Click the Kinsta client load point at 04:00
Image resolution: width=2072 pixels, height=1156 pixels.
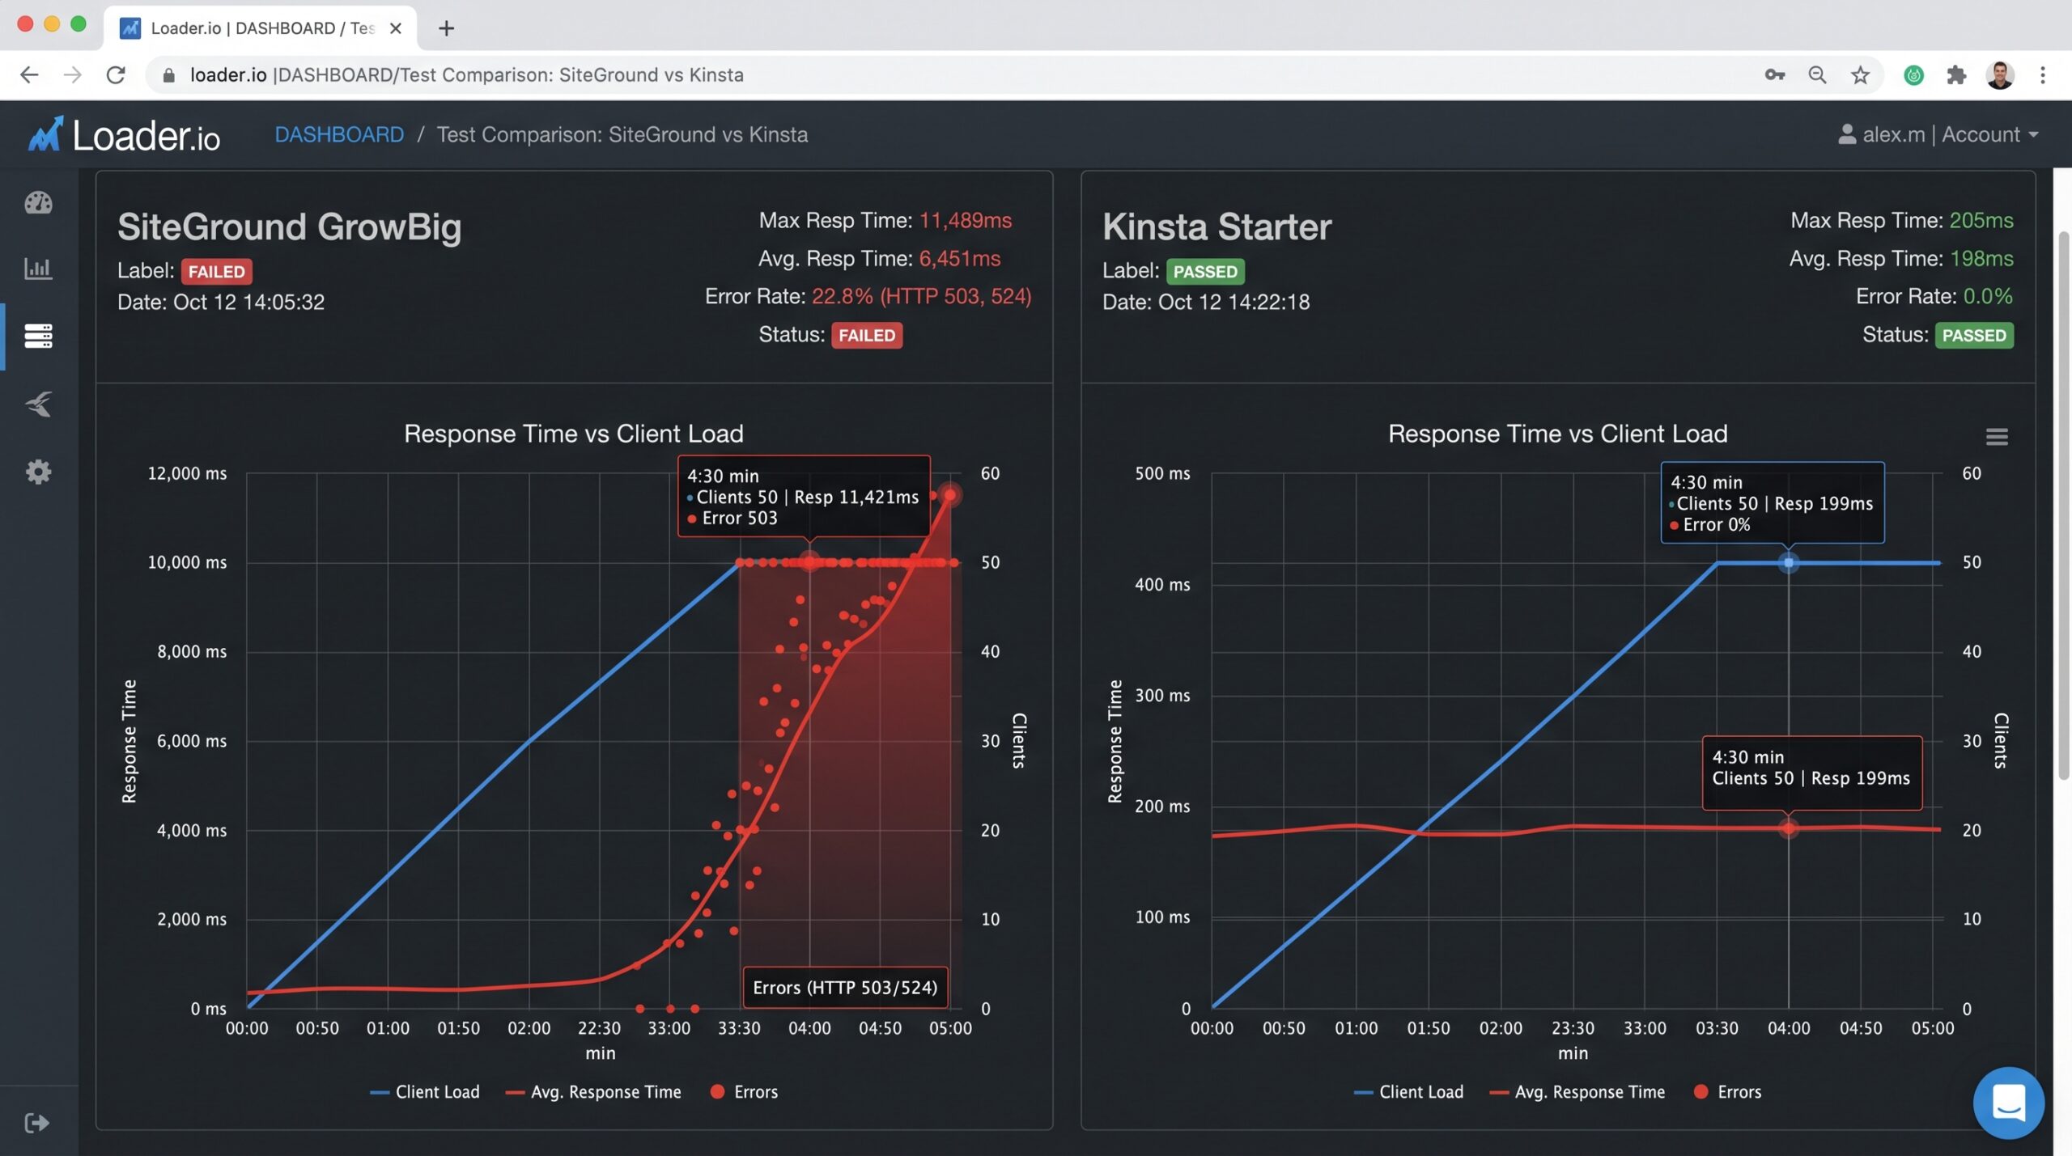(x=1789, y=562)
